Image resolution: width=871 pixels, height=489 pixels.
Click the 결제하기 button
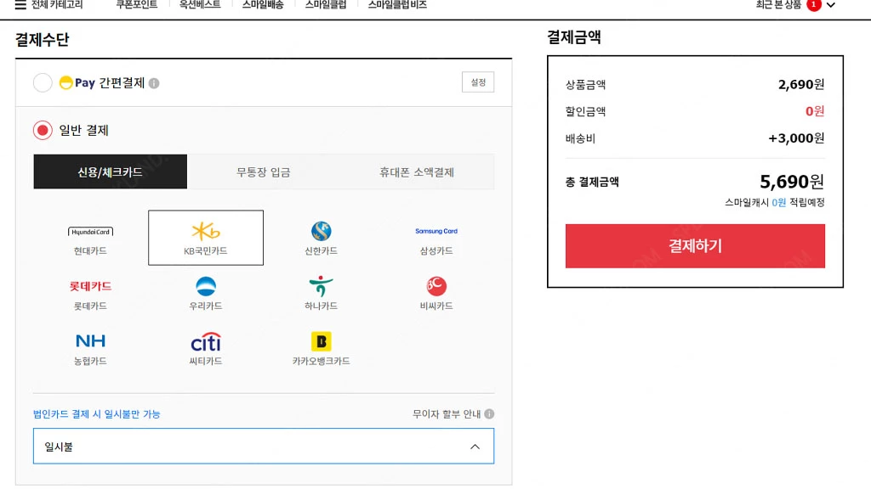click(x=695, y=246)
